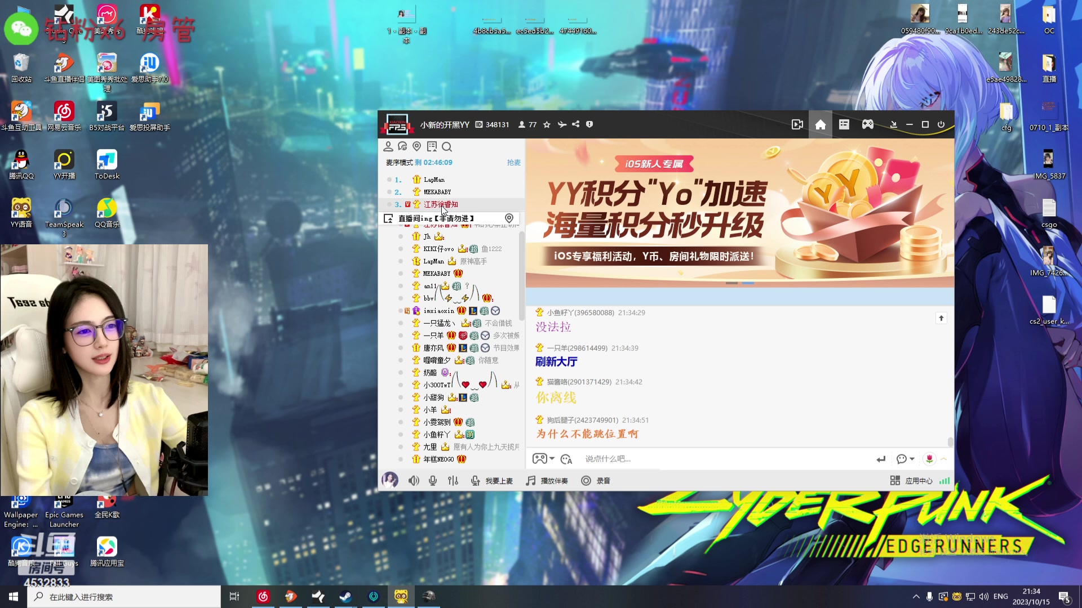This screenshot has height=608, width=1082.
Task: Select MEKABABY at mic queue position 2
Action: pyautogui.click(x=437, y=192)
